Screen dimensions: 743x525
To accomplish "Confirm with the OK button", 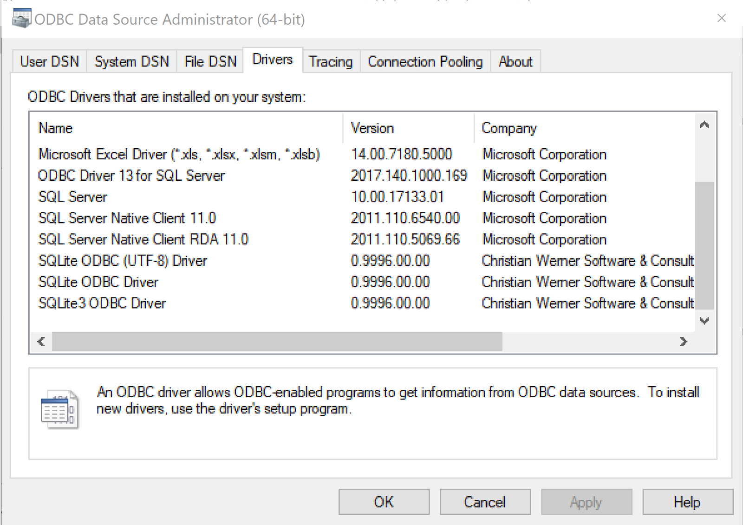I will coord(384,502).
